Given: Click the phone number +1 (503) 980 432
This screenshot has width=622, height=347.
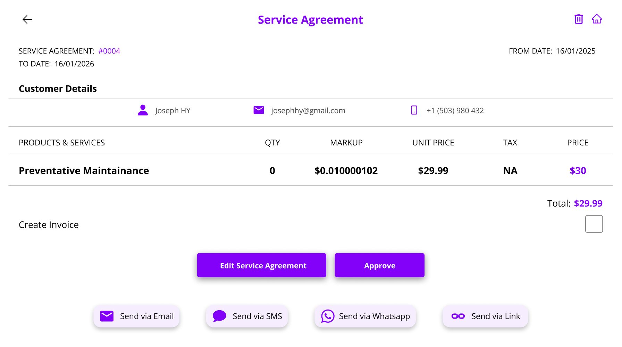Looking at the screenshot, I should (x=455, y=111).
